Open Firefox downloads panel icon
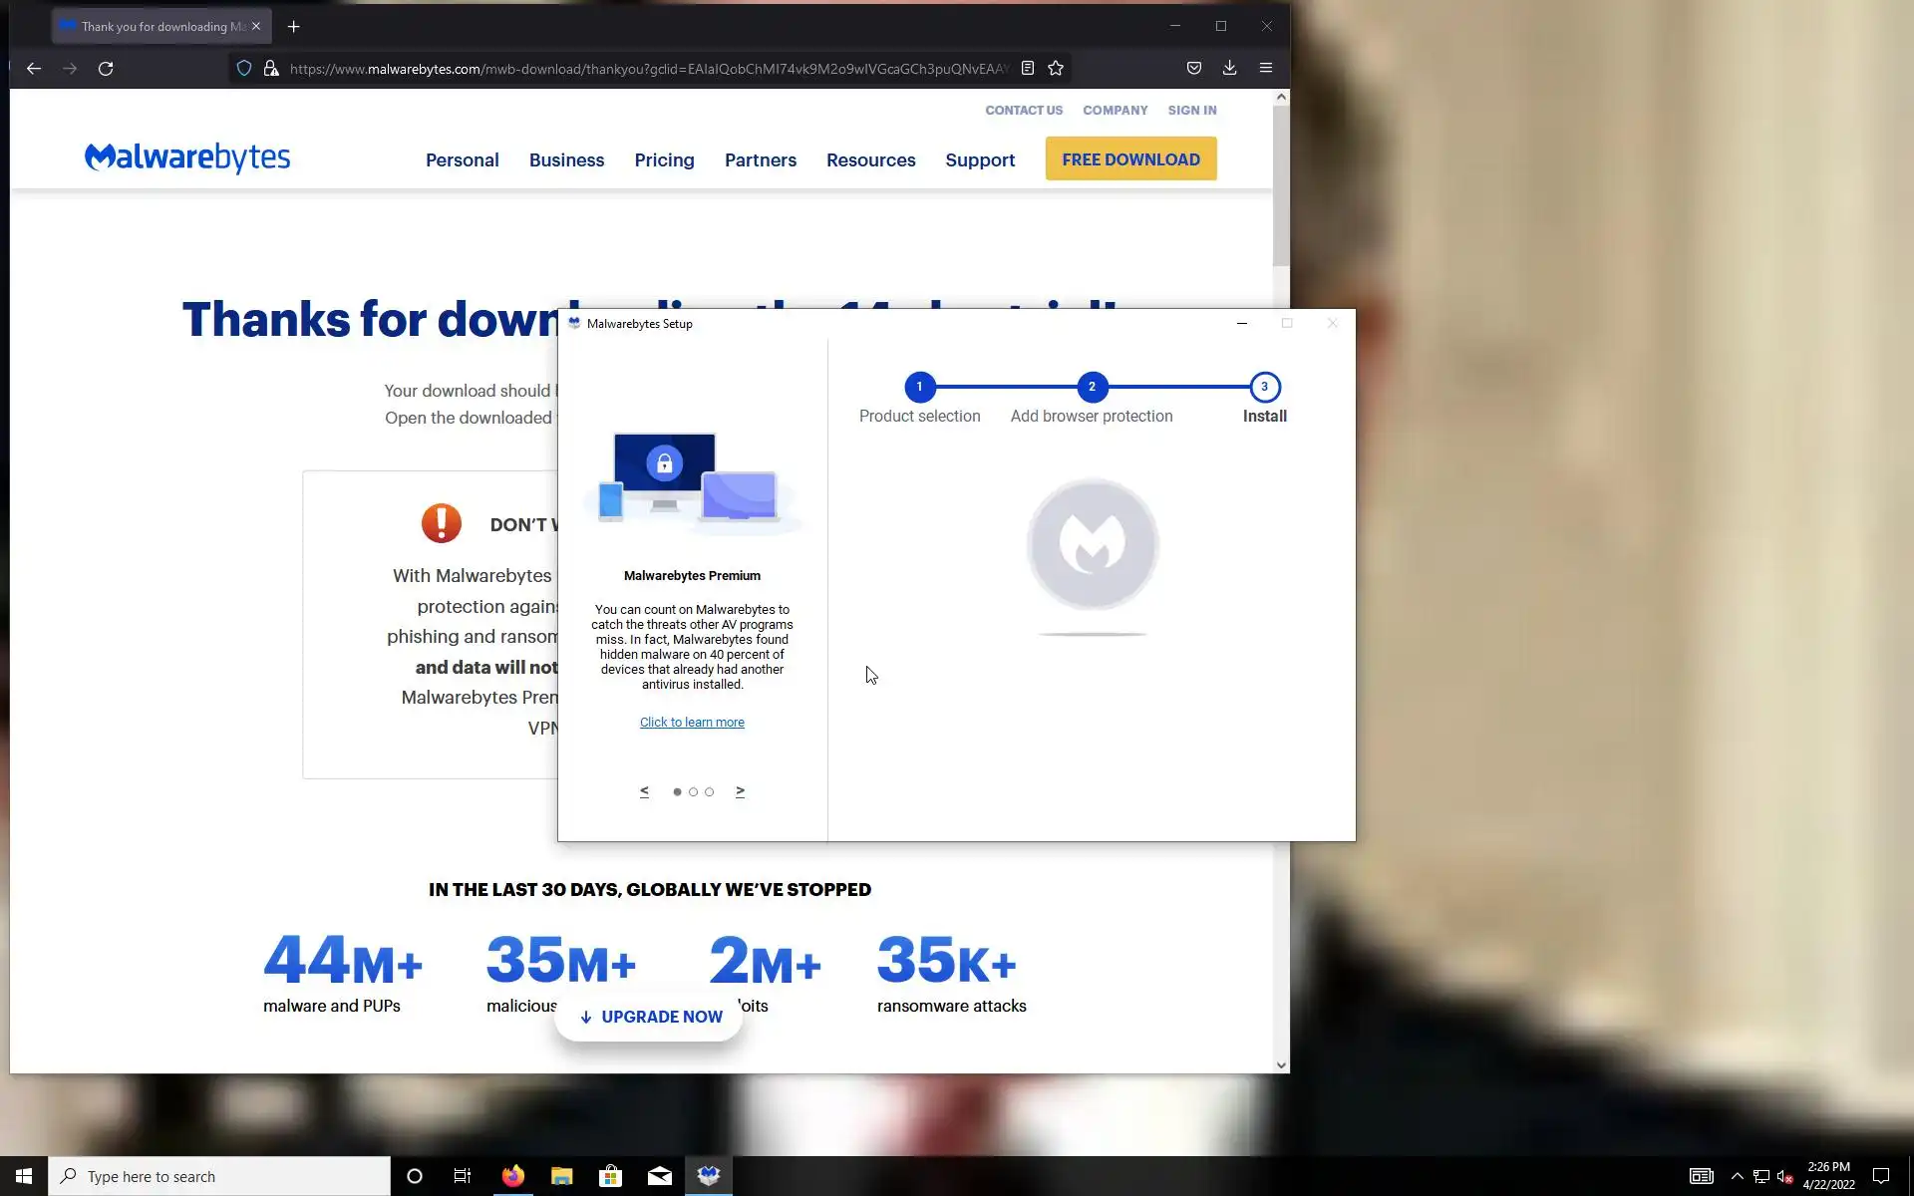The image size is (1914, 1196). click(x=1229, y=68)
